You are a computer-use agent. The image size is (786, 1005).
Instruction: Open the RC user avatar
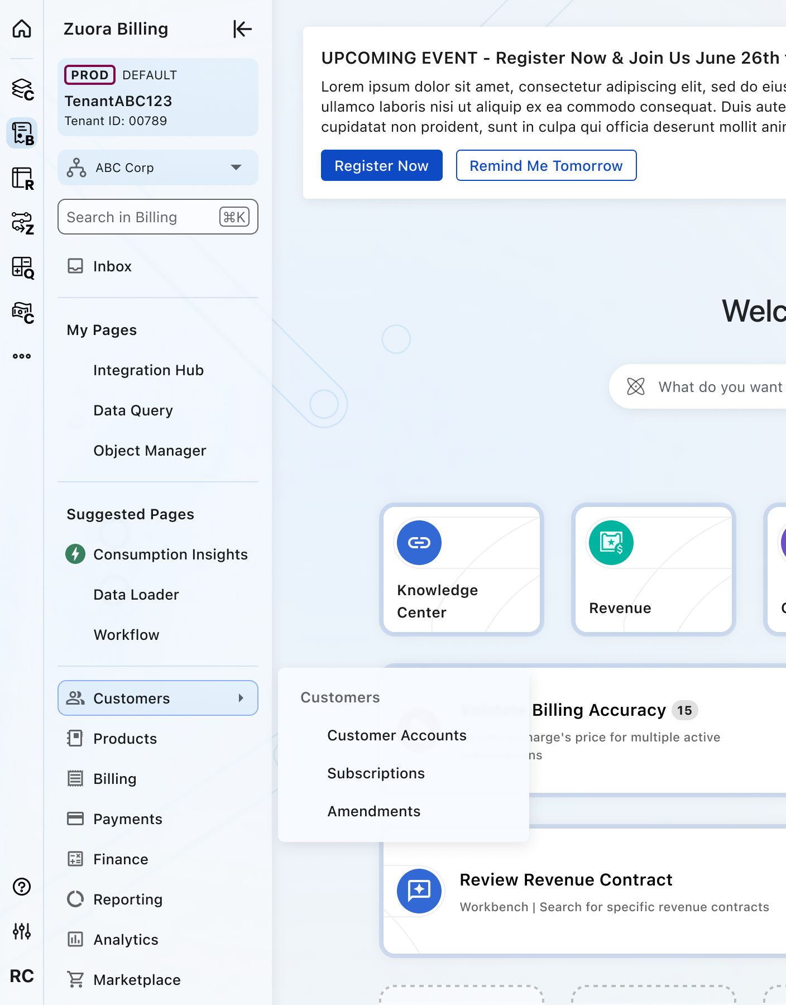[x=22, y=976]
